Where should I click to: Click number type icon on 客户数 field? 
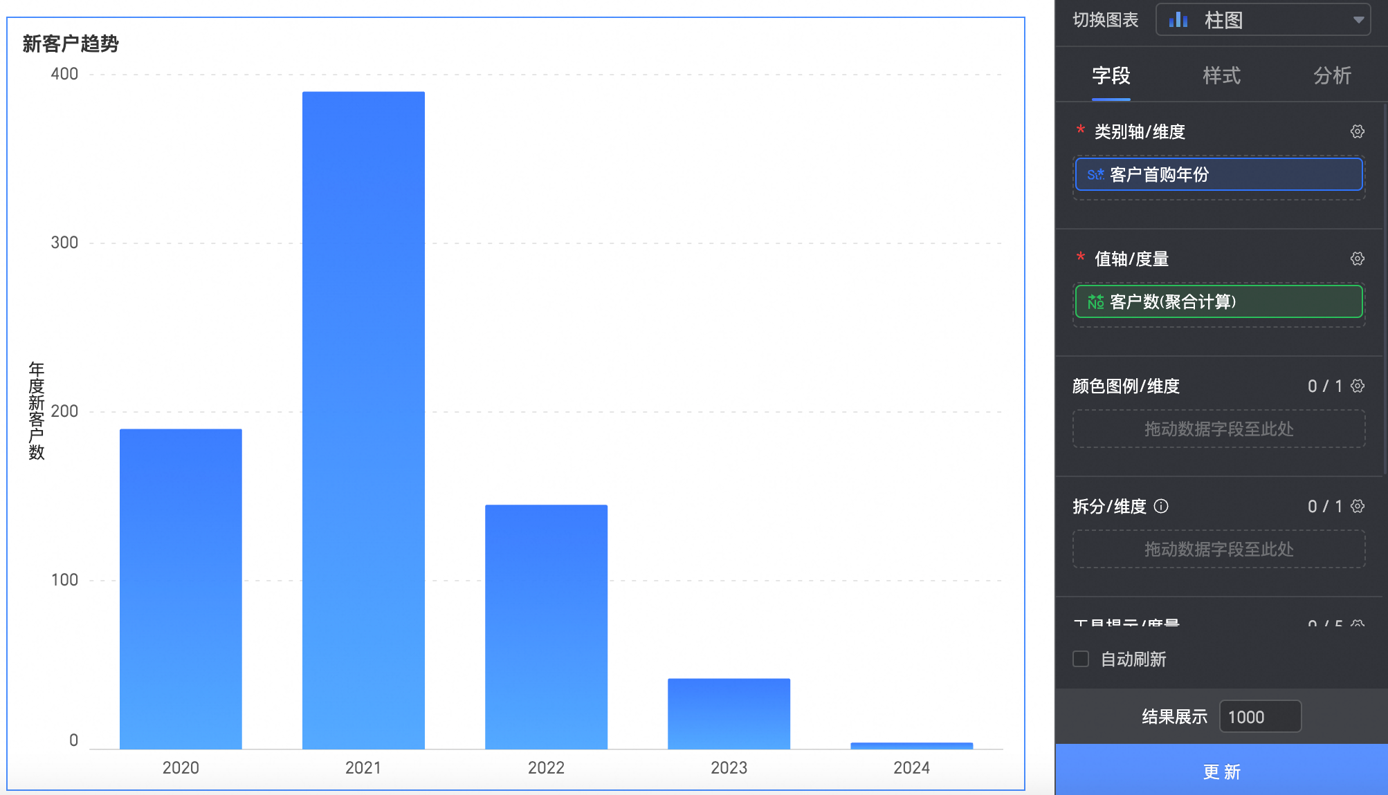click(x=1095, y=302)
